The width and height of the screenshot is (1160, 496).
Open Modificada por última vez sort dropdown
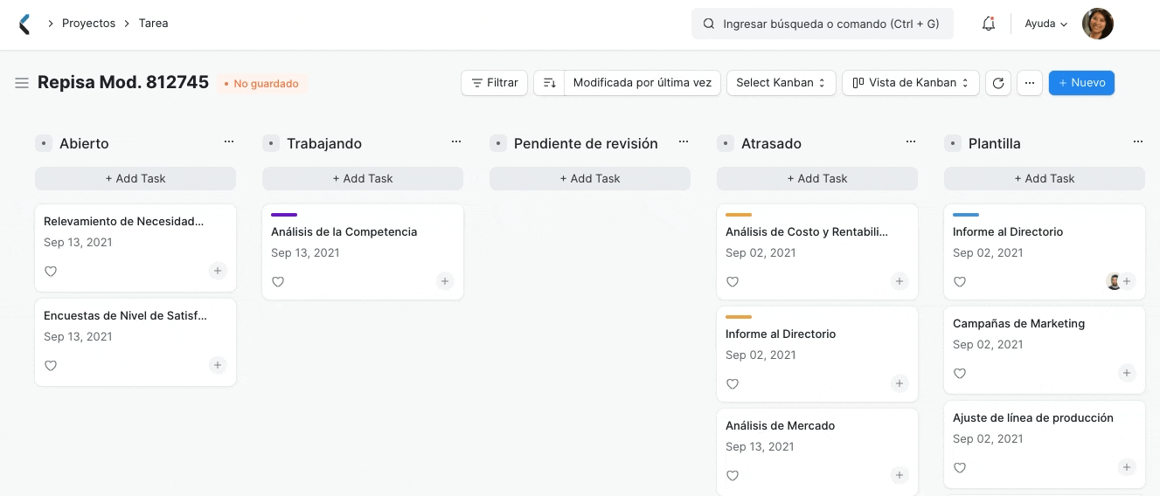pos(643,83)
